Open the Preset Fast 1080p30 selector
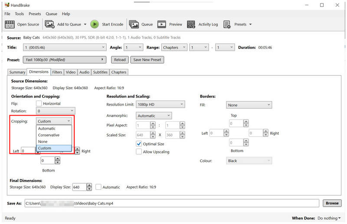This screenshot has height=224, width=347. coord(64,60)
